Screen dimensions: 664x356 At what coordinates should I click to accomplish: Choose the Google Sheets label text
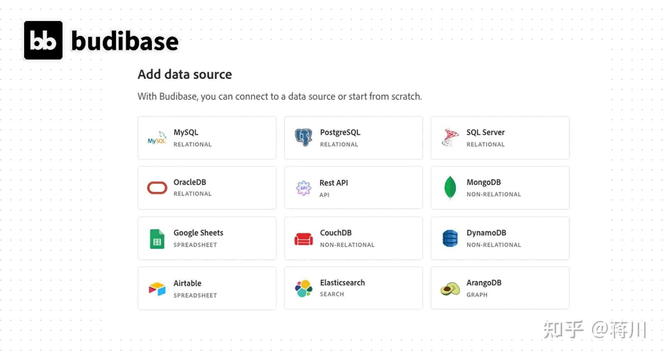pos(198,233)
